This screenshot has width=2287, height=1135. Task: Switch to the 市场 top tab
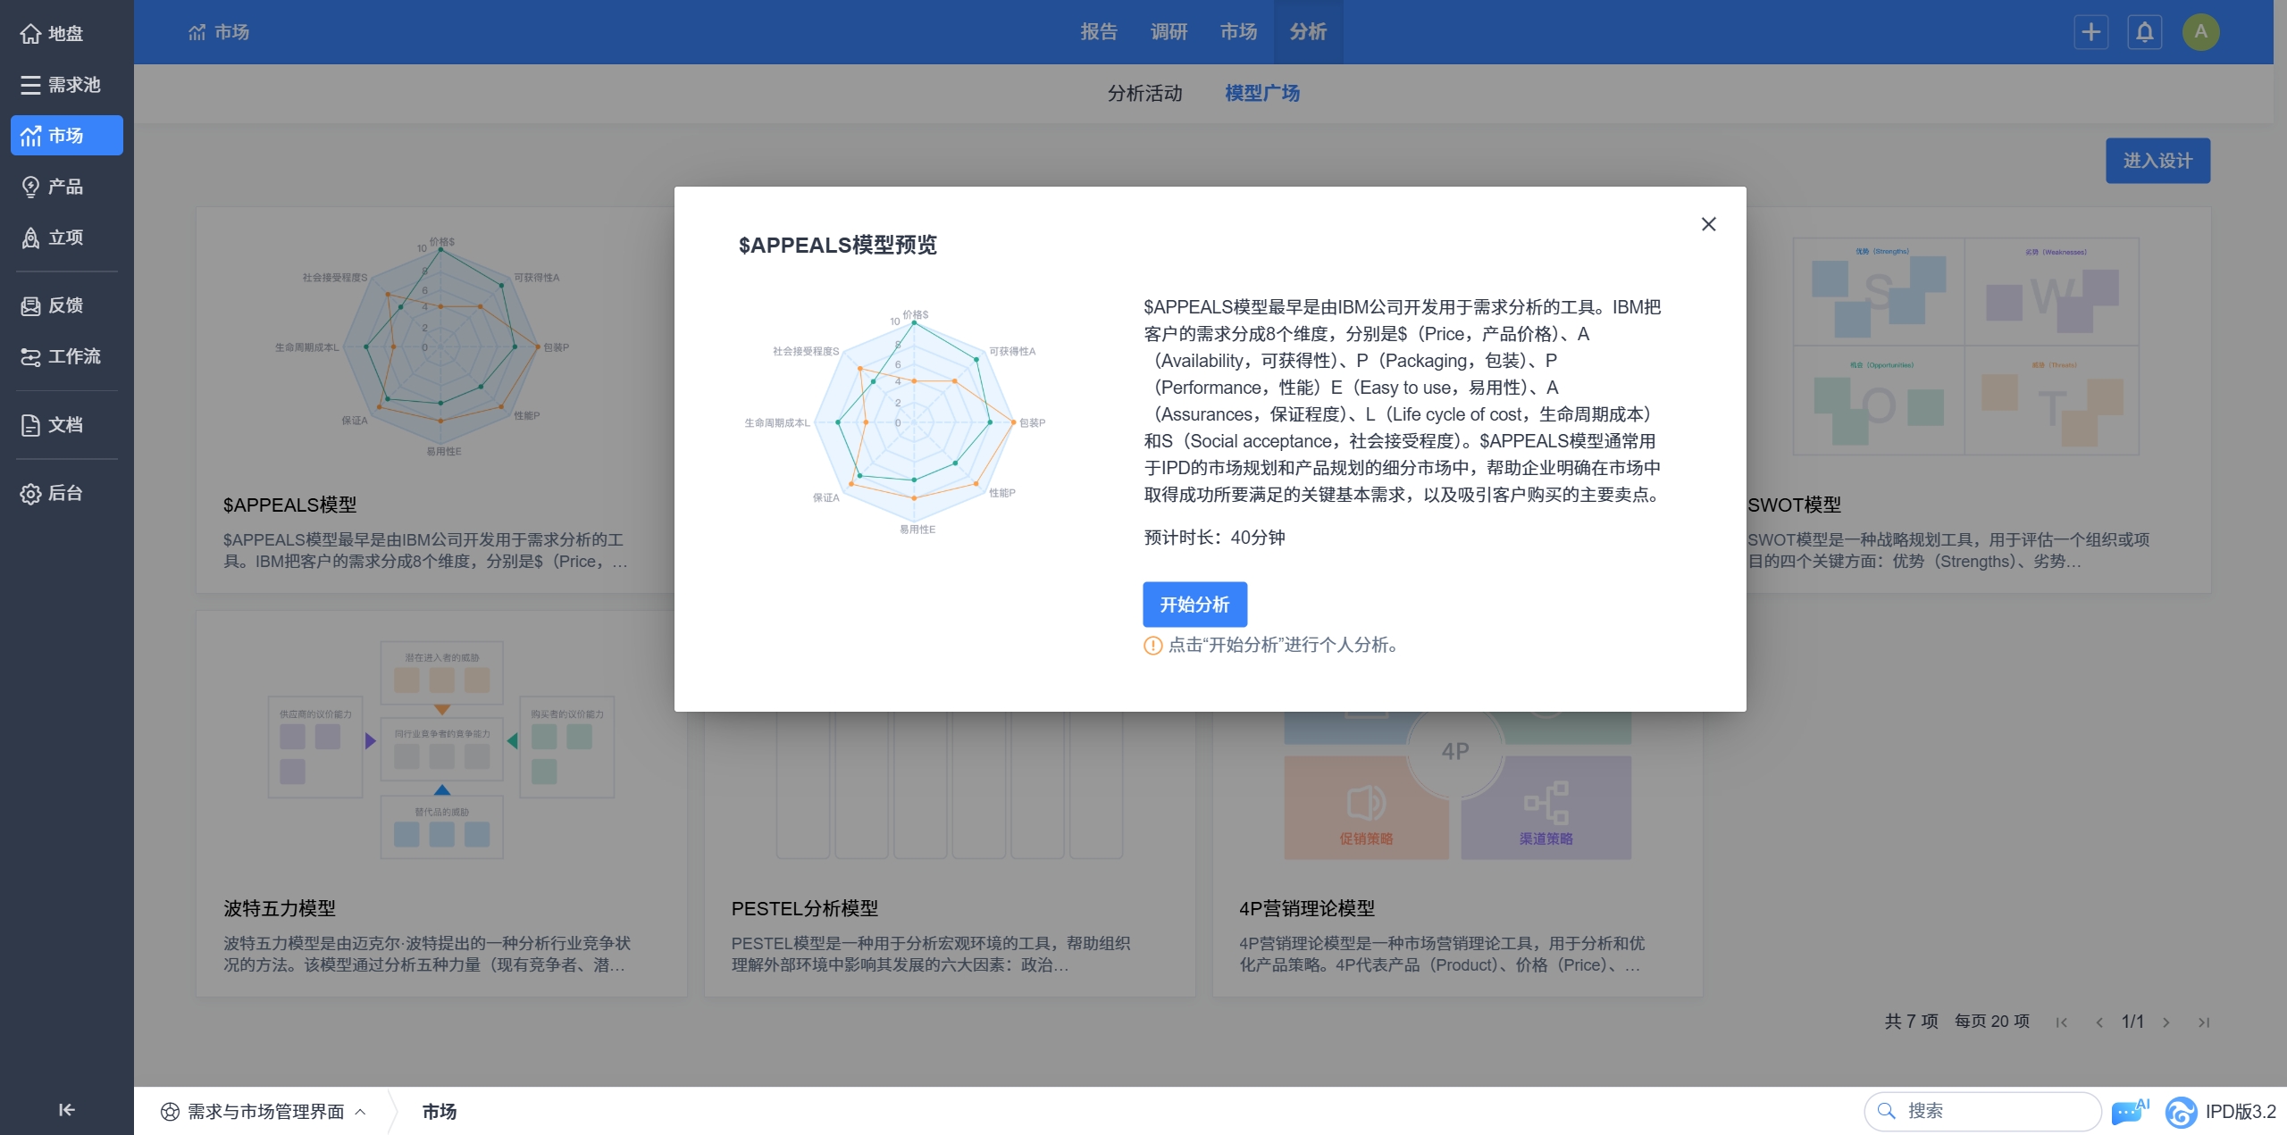pos(1238,32)
